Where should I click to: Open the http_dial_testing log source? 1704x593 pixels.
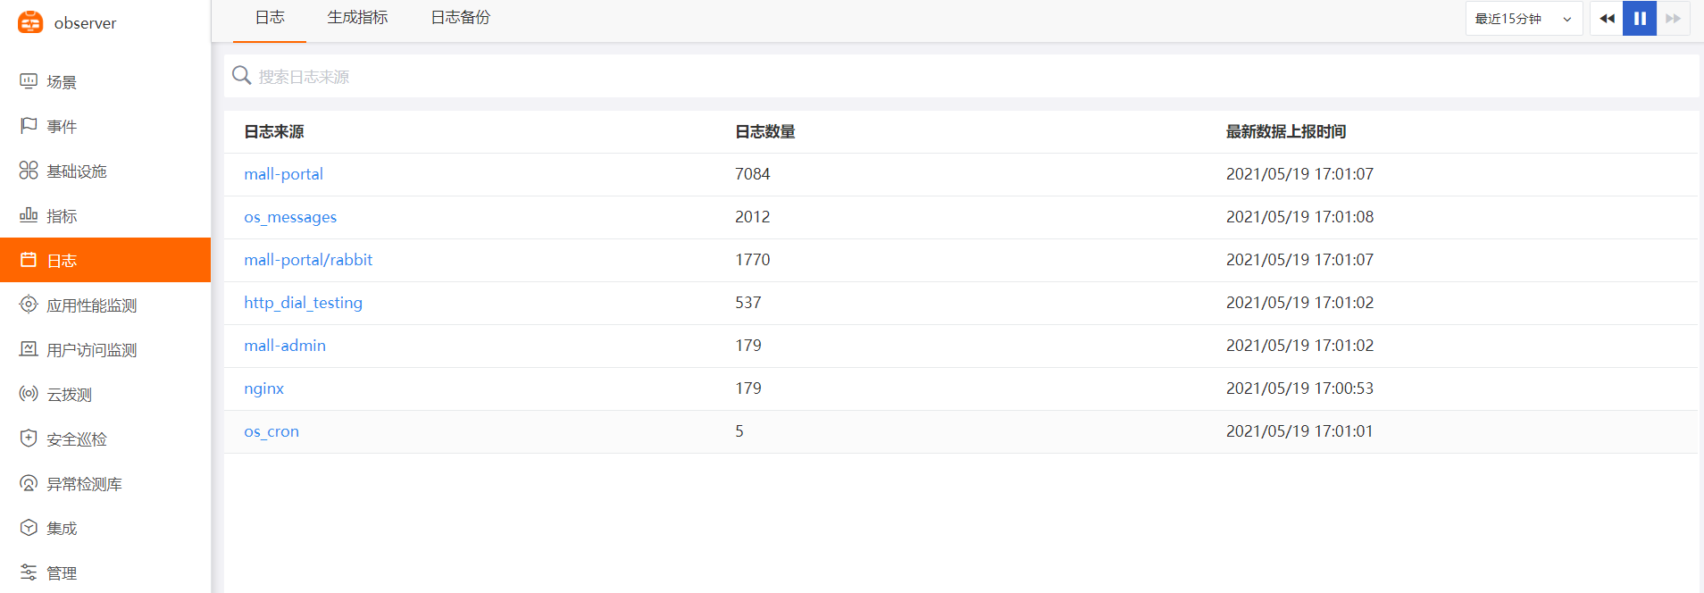(x=303, y=303)
